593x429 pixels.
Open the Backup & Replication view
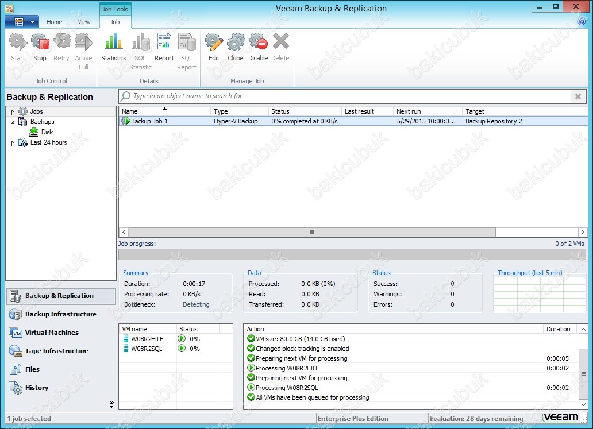point(61,296)
